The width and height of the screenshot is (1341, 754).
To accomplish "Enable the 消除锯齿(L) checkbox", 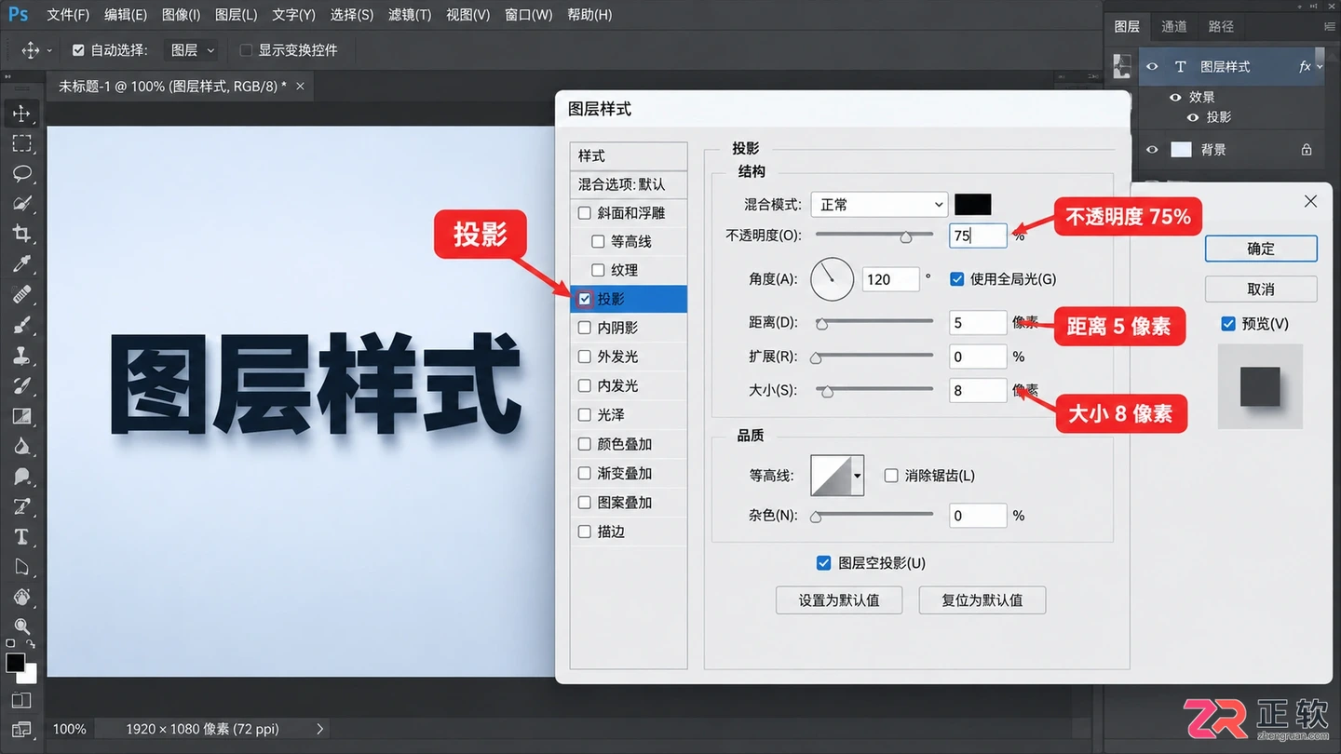I will click(x=891, y=476).
